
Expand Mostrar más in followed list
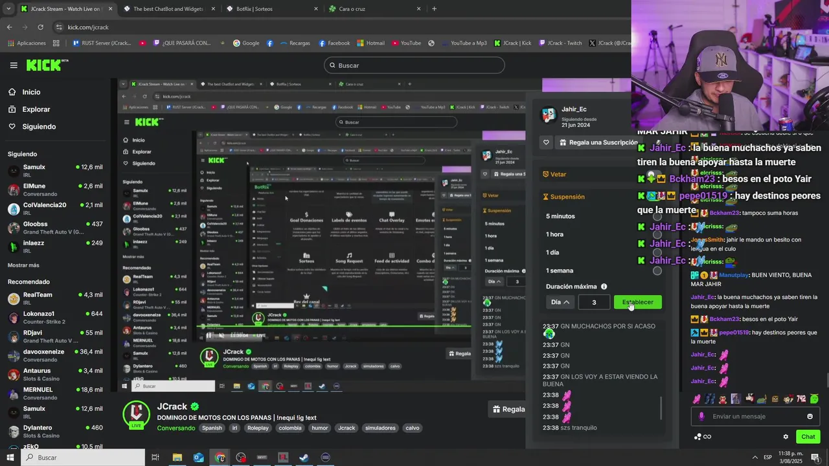coord(23,265)
